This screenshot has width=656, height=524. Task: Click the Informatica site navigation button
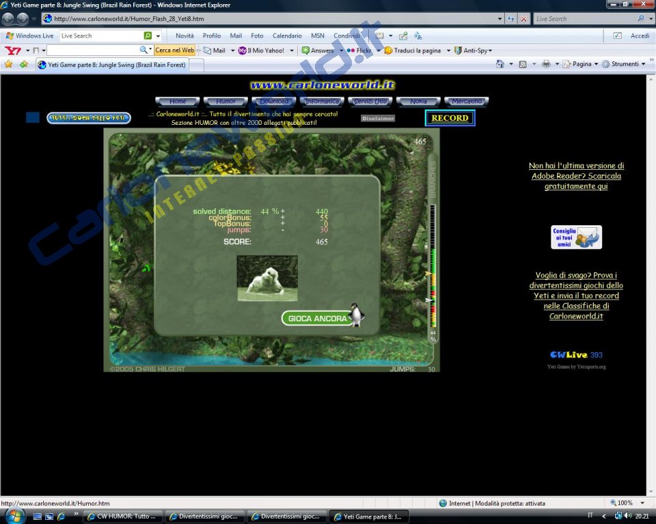[x=322, y=102]
